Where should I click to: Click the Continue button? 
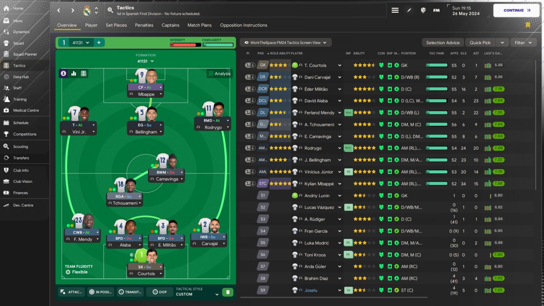(516, 10)
